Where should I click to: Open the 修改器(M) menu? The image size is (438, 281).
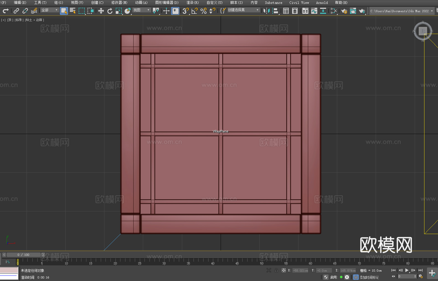pos(119,2)
